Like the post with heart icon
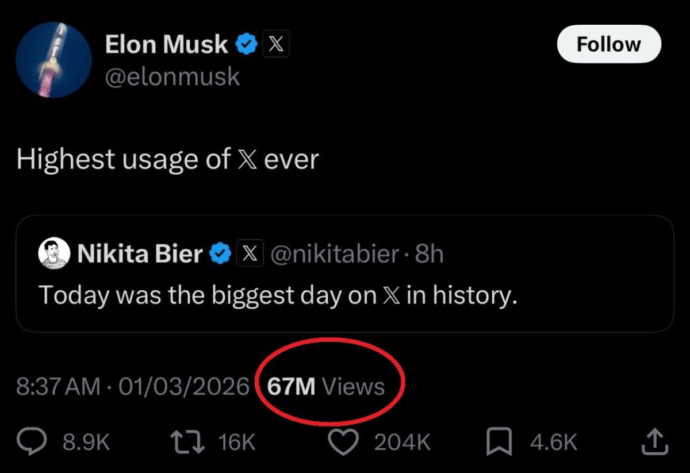690x473 pixels. point(343,441)
